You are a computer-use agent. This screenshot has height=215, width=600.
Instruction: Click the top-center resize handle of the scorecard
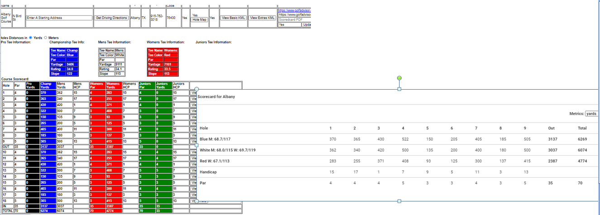399,89
